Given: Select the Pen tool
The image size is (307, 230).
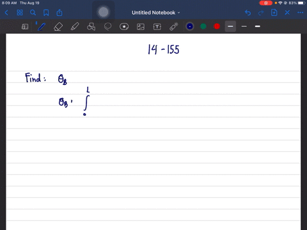Looking at the screenshot, I should click(42, 27).
